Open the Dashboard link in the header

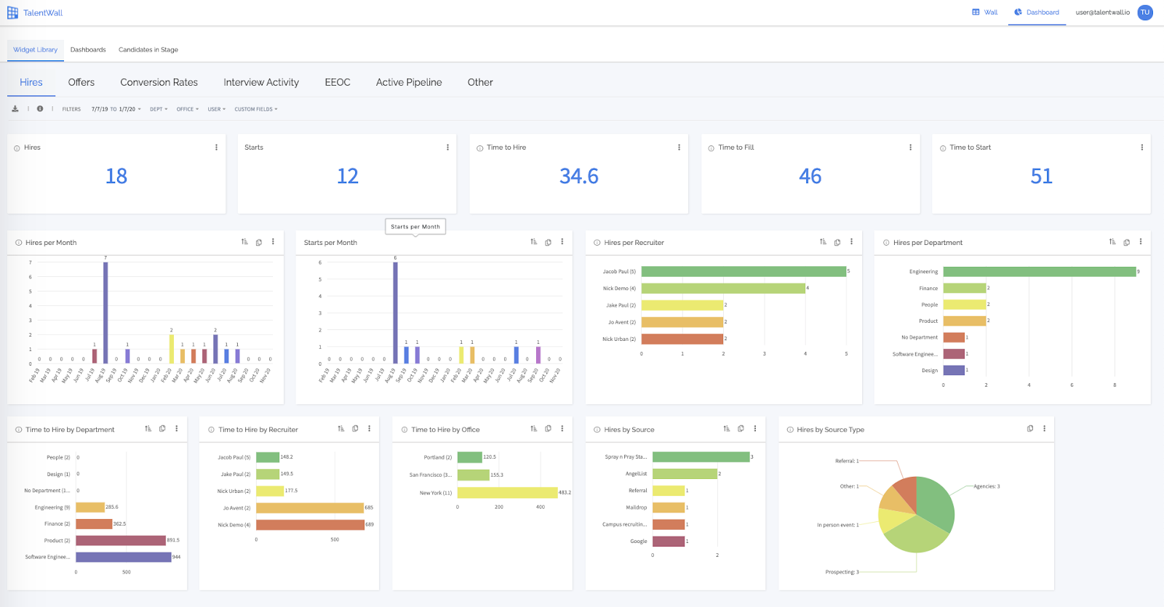pyautogui.click(x=1037, y=12)
